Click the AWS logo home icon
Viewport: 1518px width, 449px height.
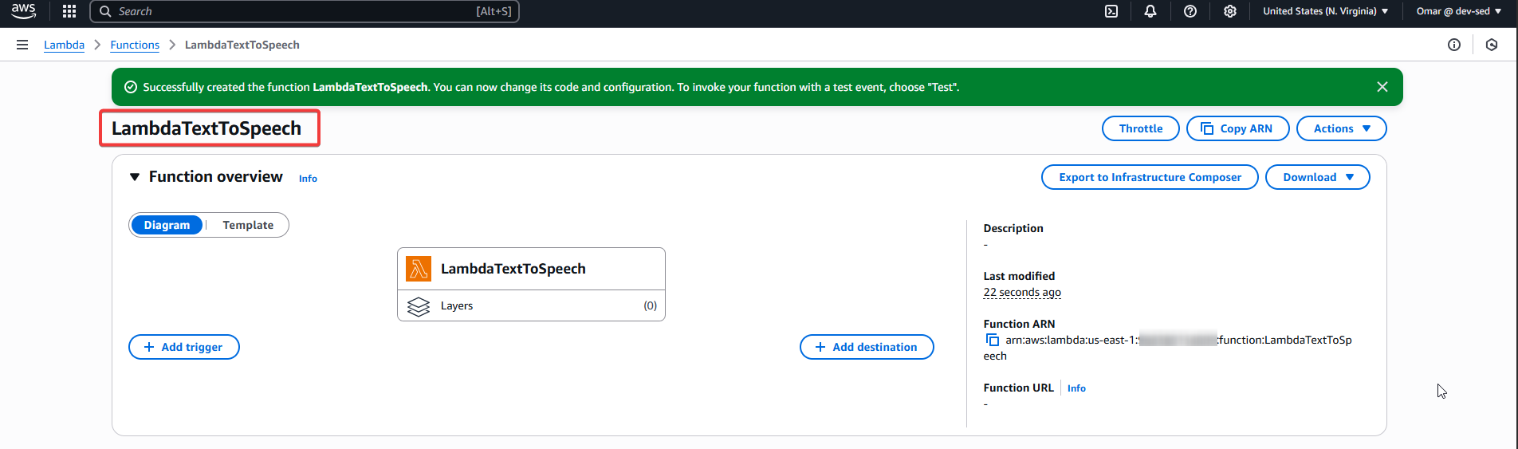(23, 11)
